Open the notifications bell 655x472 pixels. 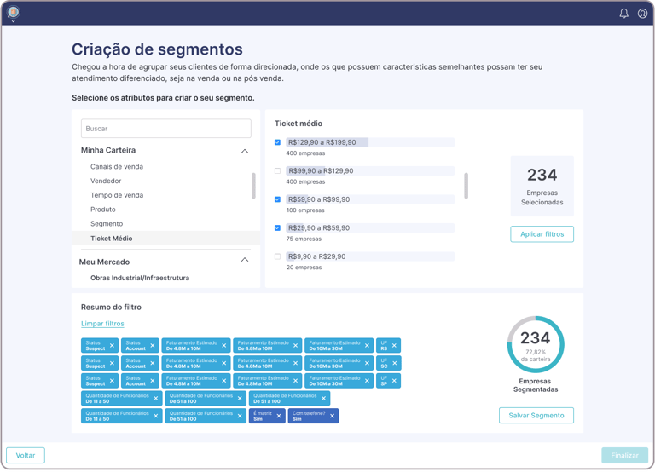pos(623,14)
